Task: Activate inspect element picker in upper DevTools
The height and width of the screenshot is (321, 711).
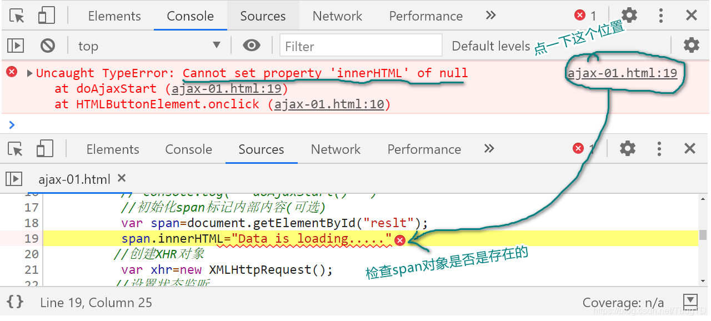Action: click(18, 16)
